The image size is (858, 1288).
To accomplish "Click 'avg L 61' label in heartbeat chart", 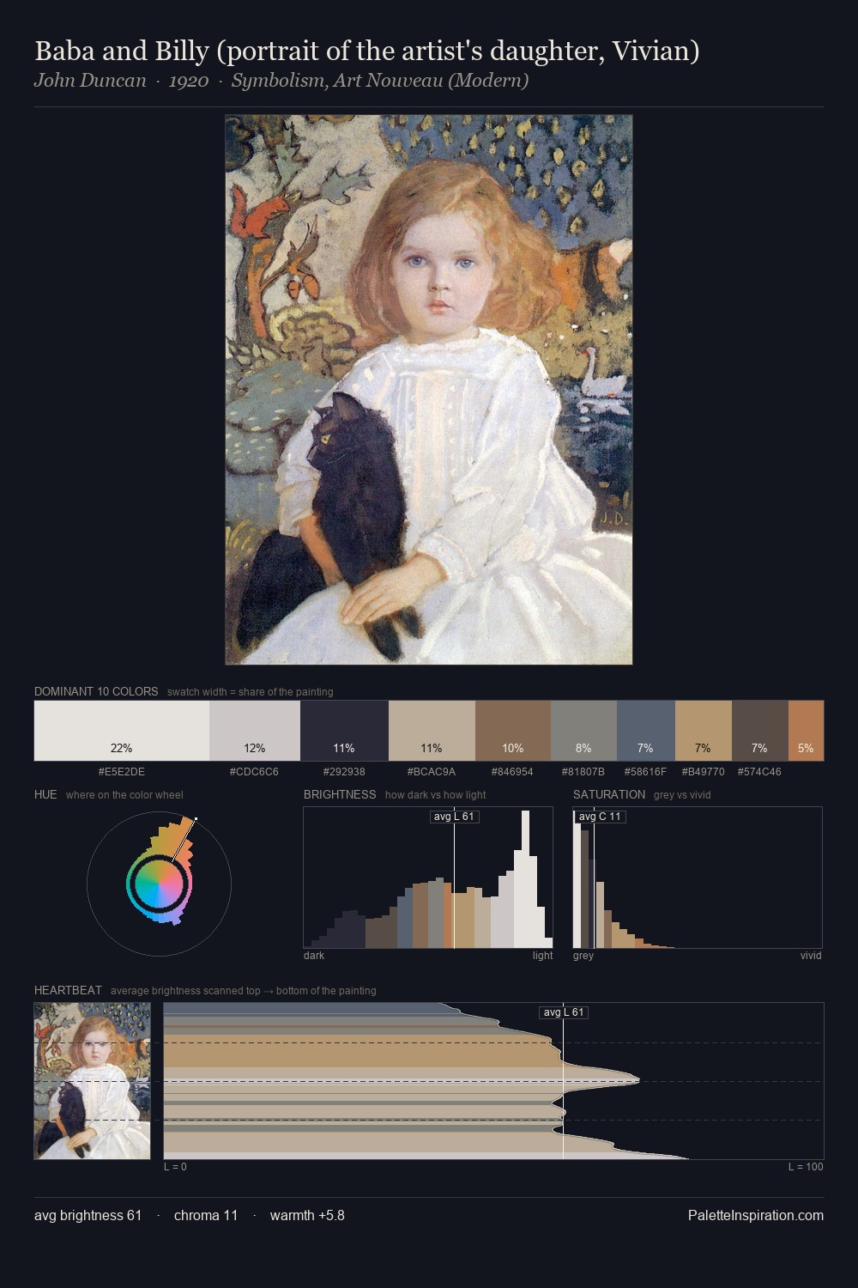I will 564,1012.
